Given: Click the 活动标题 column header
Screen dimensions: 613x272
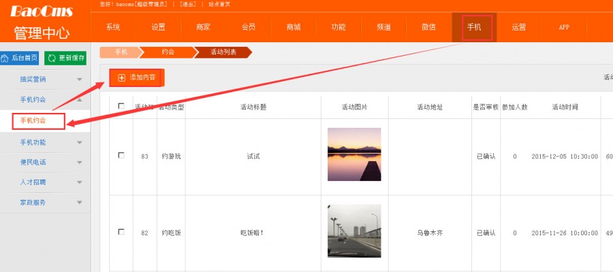Looking at the screenshot, I should click(x=253, y=107).
